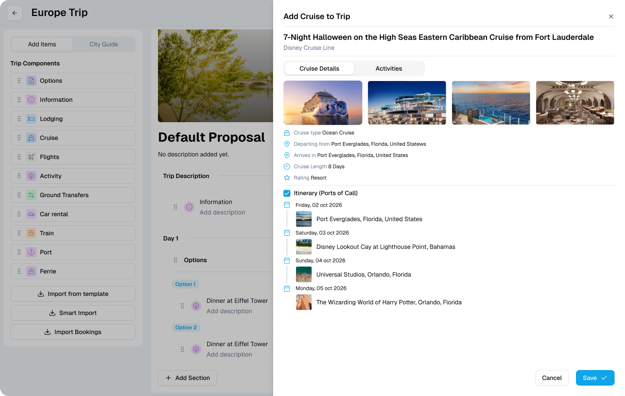Viewport: 625px width, 396px height.
Task: Start Smart Import
Action: click(73, 313)
